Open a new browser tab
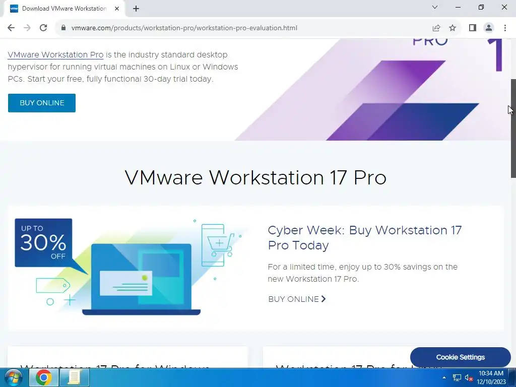The image size is (516, 387). point(136,9)
